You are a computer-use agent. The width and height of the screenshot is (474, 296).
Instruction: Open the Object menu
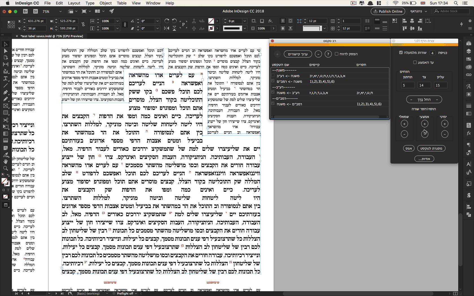(x=106, y=3)
